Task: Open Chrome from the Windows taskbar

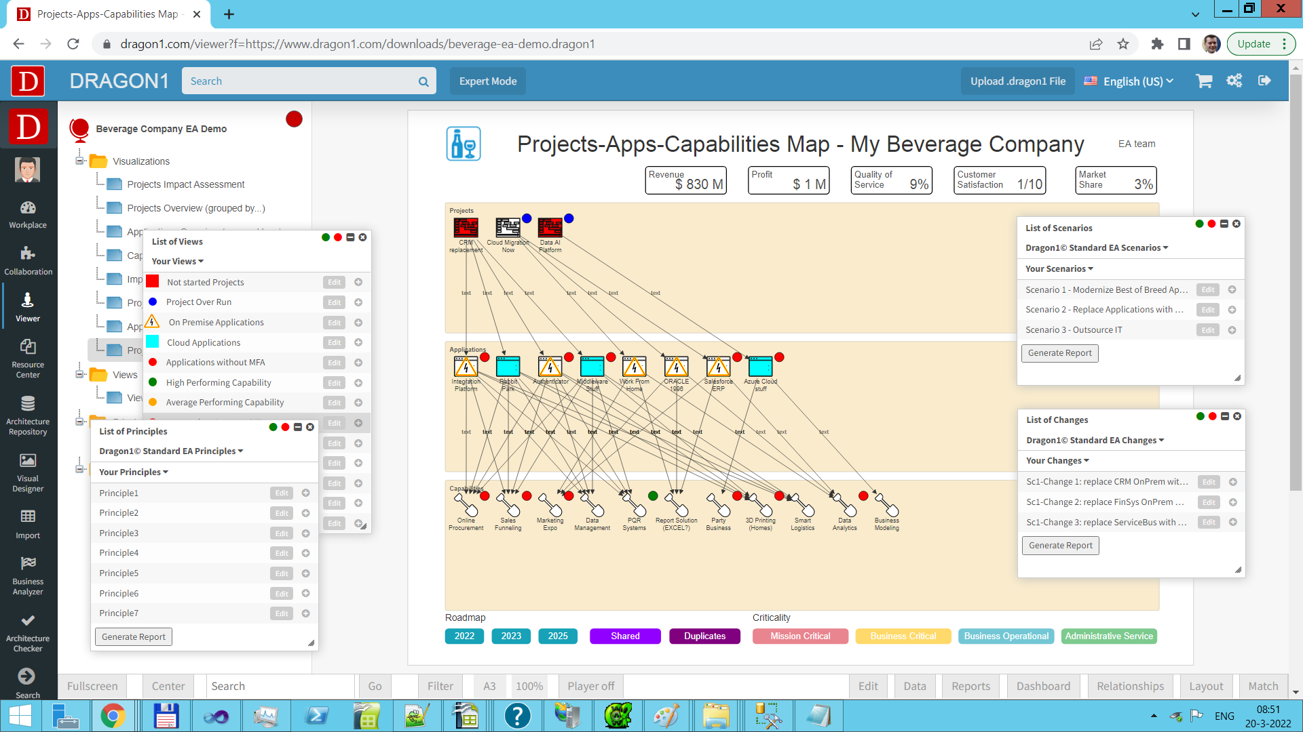Action: point(113,716)
